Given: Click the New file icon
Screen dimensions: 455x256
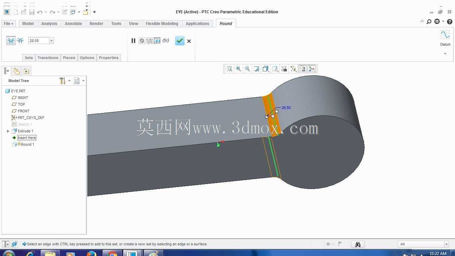Looking at the screenshot, I should click(x=15, y=12).
